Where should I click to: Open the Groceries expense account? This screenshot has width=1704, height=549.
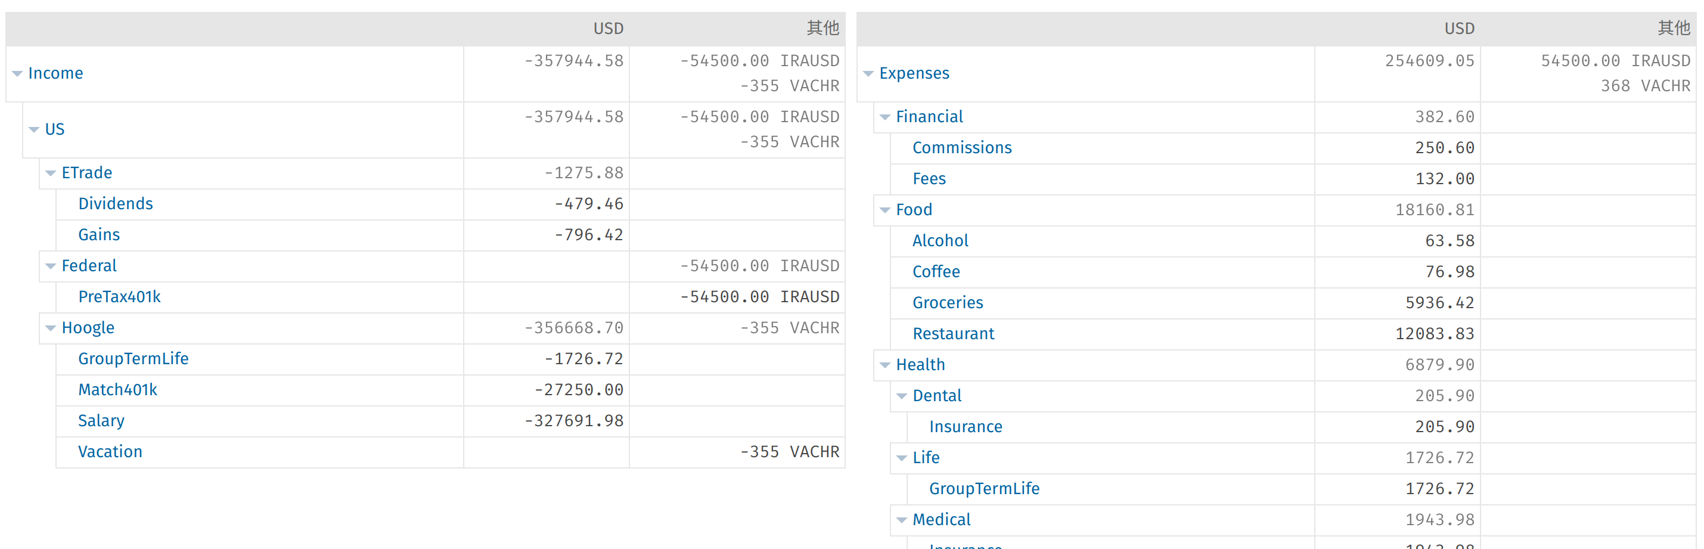click(947, 303)
